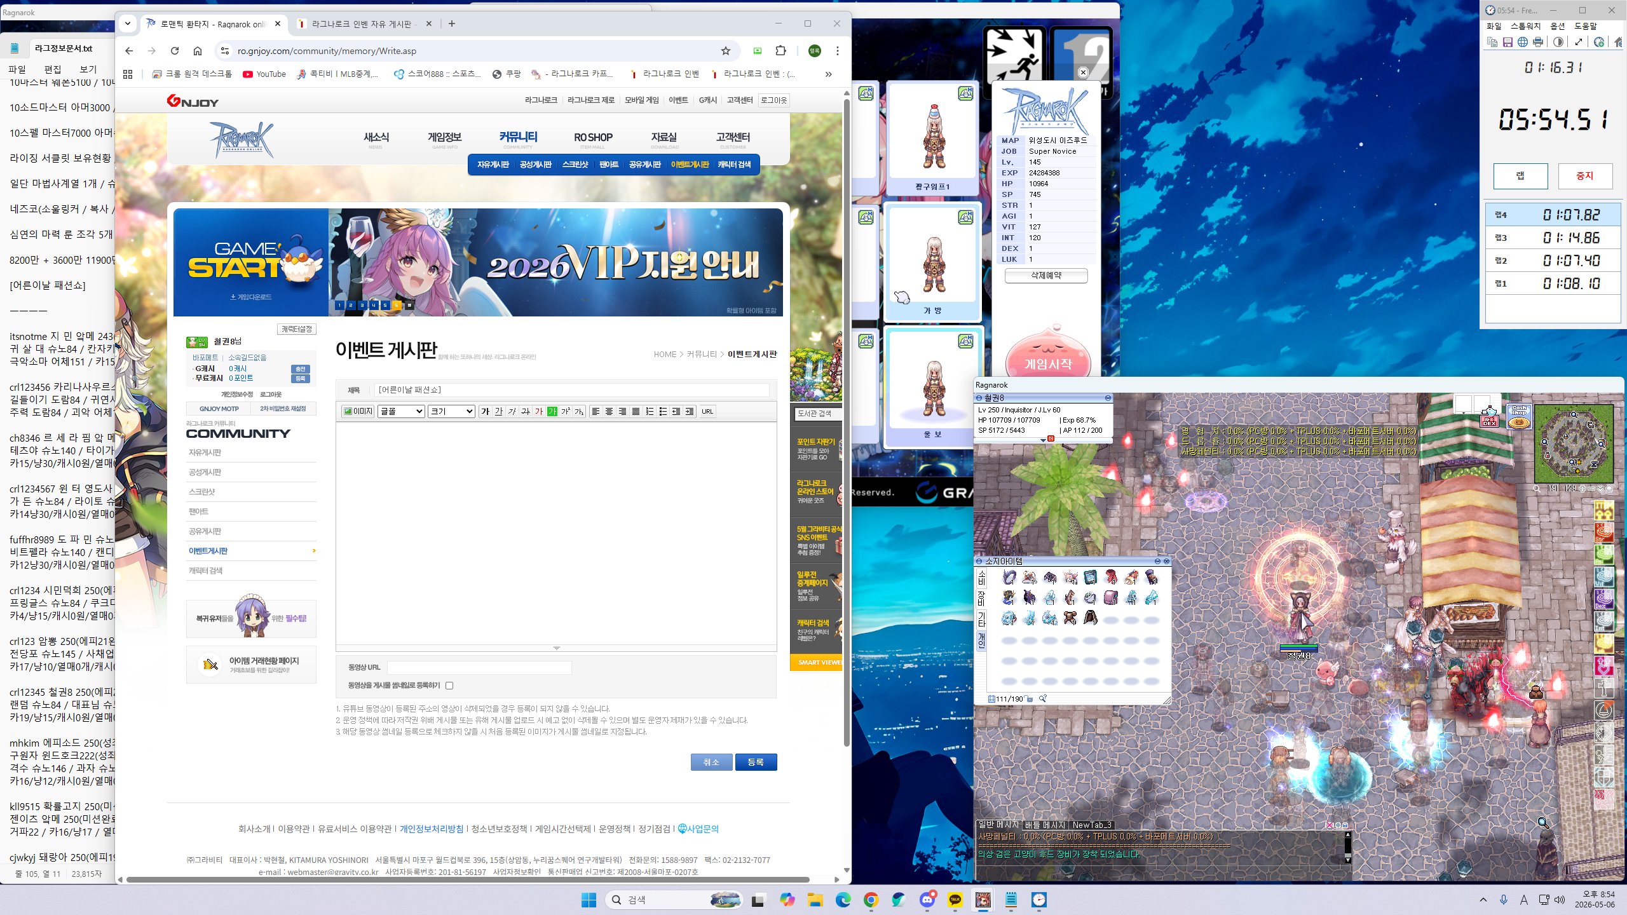
Task: Open the 캐릭터설정 button in the profile box
Action: point(297,329)
